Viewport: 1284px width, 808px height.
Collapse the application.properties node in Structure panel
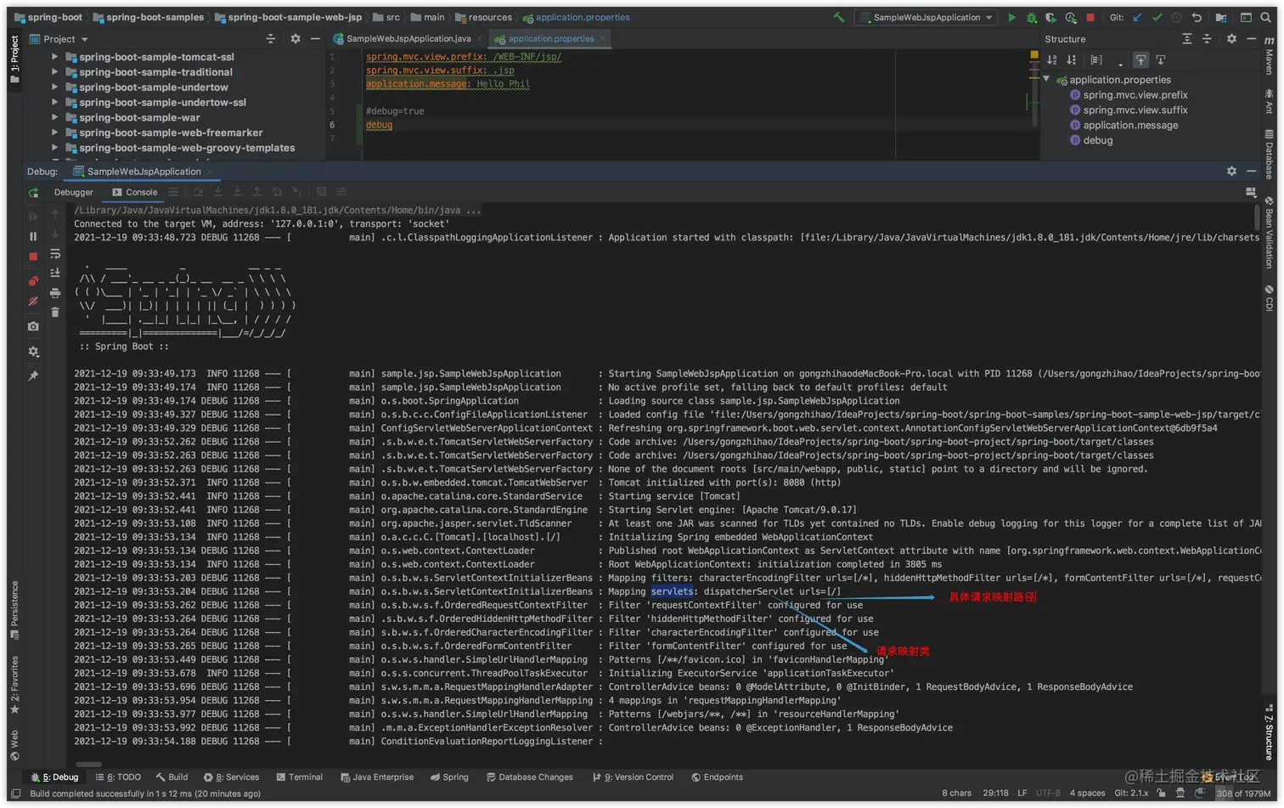coord(1048,79)
